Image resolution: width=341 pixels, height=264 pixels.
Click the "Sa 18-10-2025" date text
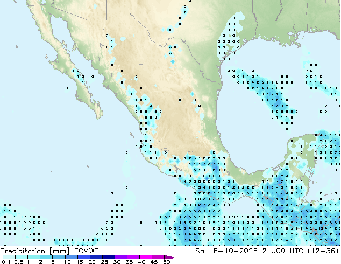click(226, 251)
